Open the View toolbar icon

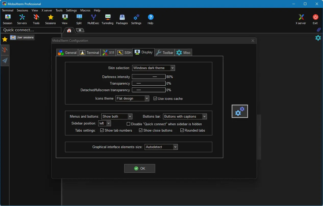[65, 19]
